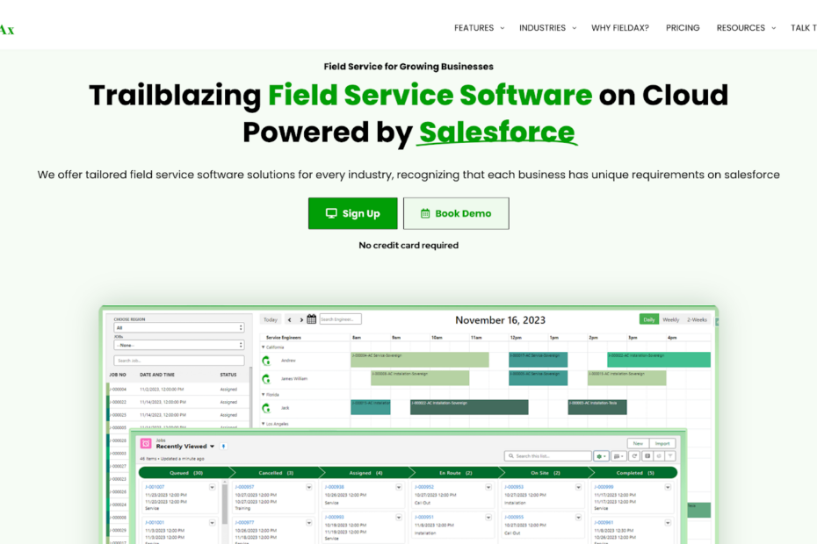Click the Today button in scheduler
This screenshot has height=544, width=817.
(x=271, y=319)
